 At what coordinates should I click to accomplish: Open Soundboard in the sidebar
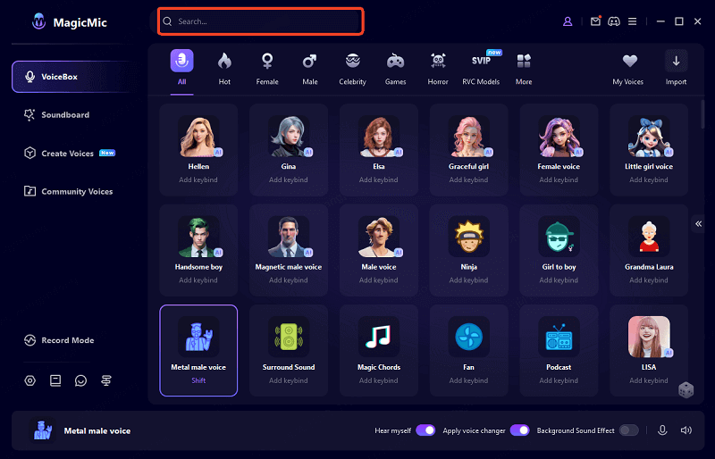pos(57,115)
